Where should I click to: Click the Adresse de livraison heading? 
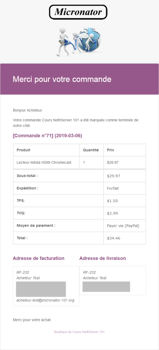click(103, 258)
